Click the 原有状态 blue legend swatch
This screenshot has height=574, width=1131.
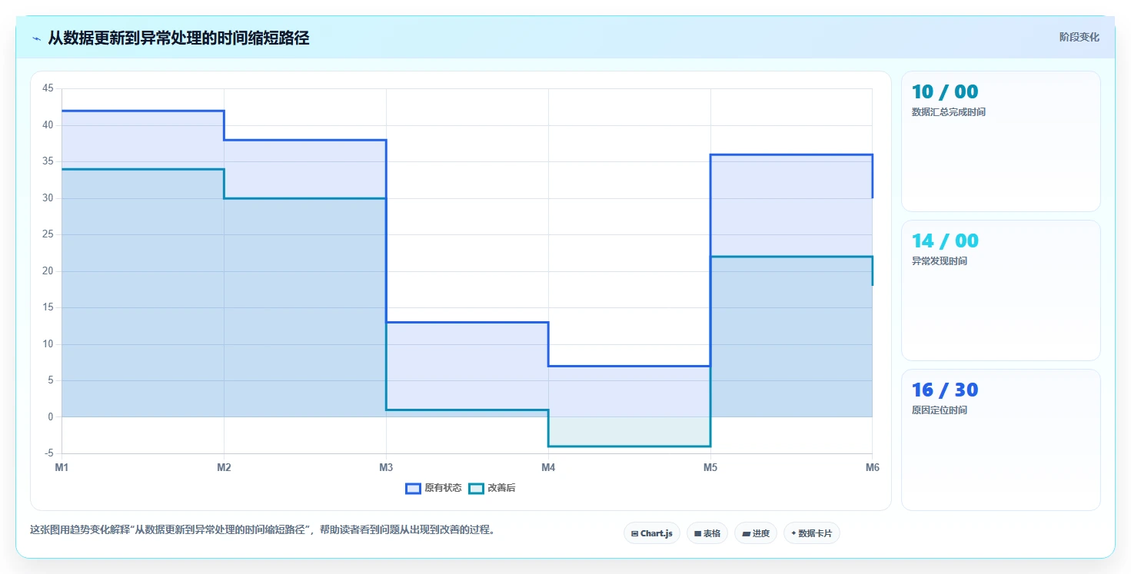(413, 488)
